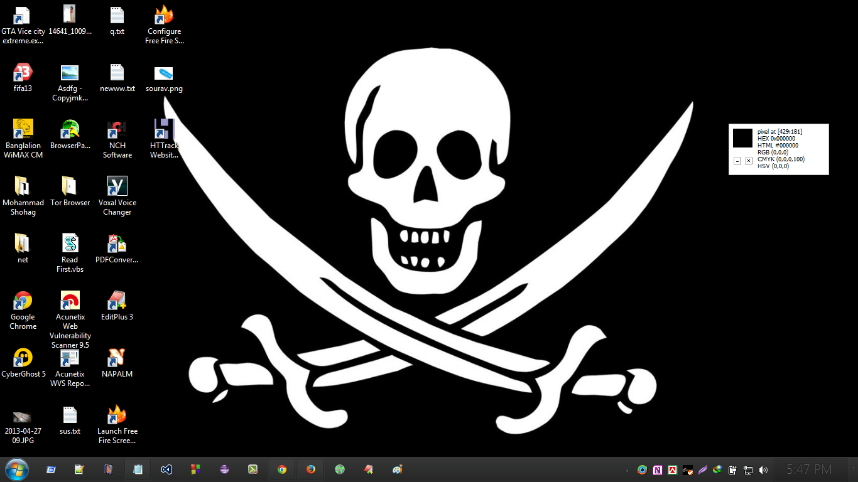
Task: Click the Chrome icon in the taskbar
Action: point(282,469)
